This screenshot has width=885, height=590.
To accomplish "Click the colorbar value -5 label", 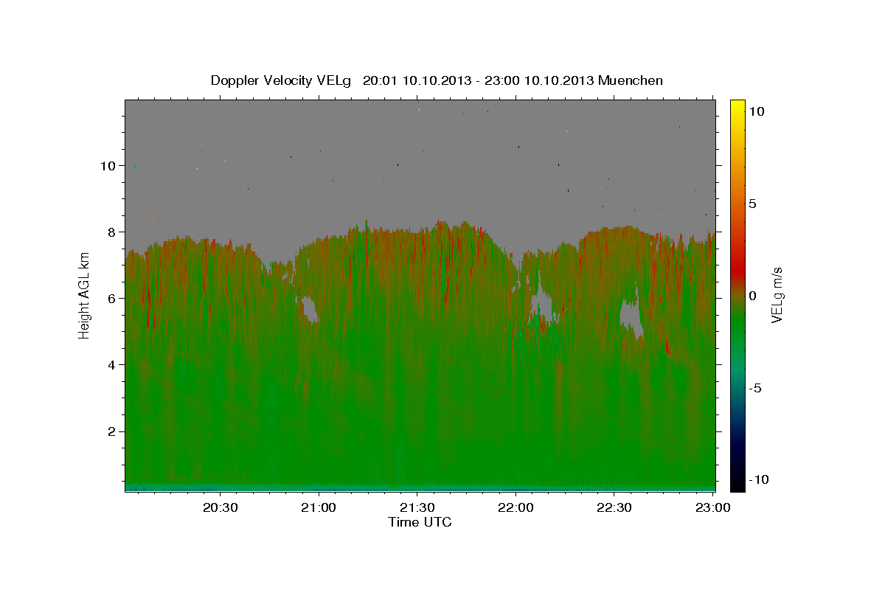I will (x=754, y=388).
